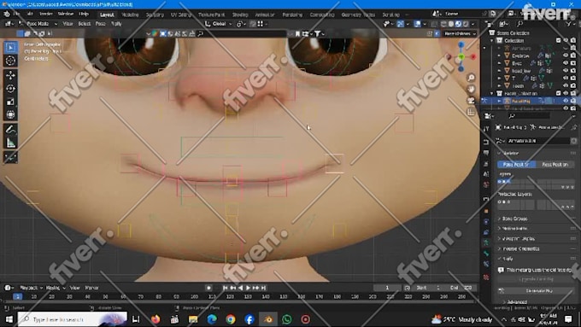Click frame 100 on the timeline ruler
This screenshot has height=327, width=581.
[x=194, y=296]
